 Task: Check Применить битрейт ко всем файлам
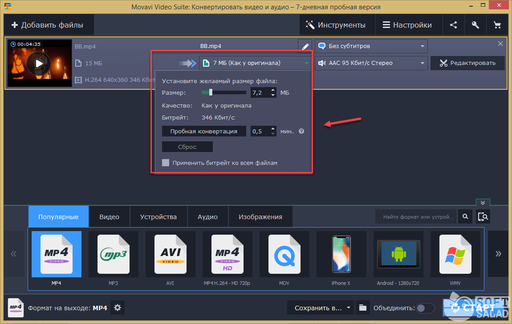tap(166, 163)
